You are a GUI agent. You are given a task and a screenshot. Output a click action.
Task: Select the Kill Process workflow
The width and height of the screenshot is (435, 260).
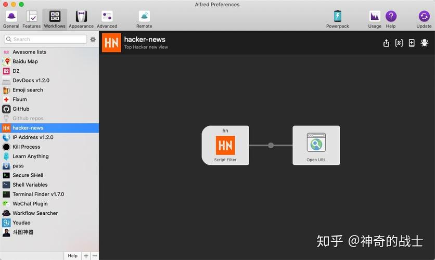pos(49,147)
